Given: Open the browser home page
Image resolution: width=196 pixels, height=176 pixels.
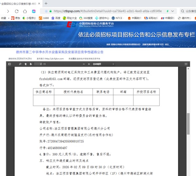Looking at the screenshot, I should coord(25,11).
